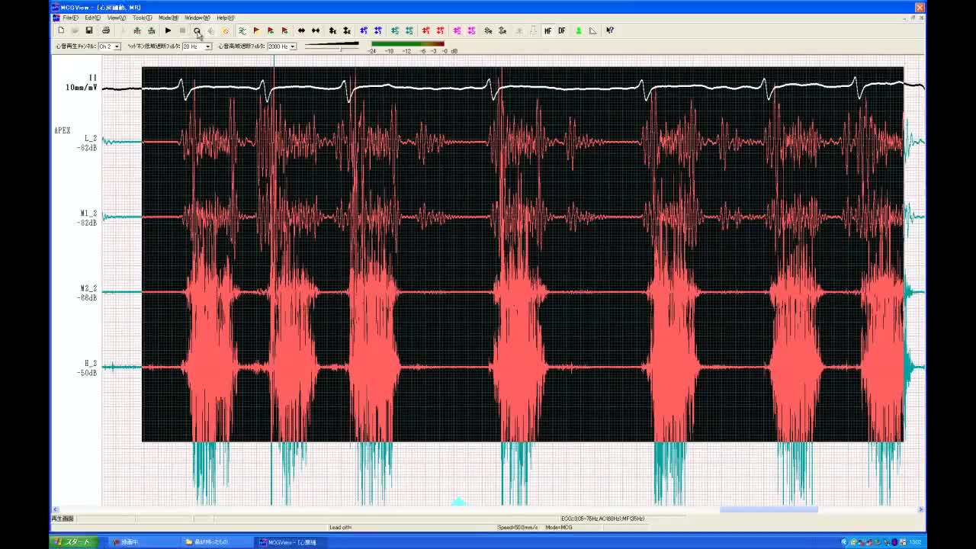Click the Print icon in toolbar
The height and width of the screenshot is (549, 976).
(x=106, y=30)
